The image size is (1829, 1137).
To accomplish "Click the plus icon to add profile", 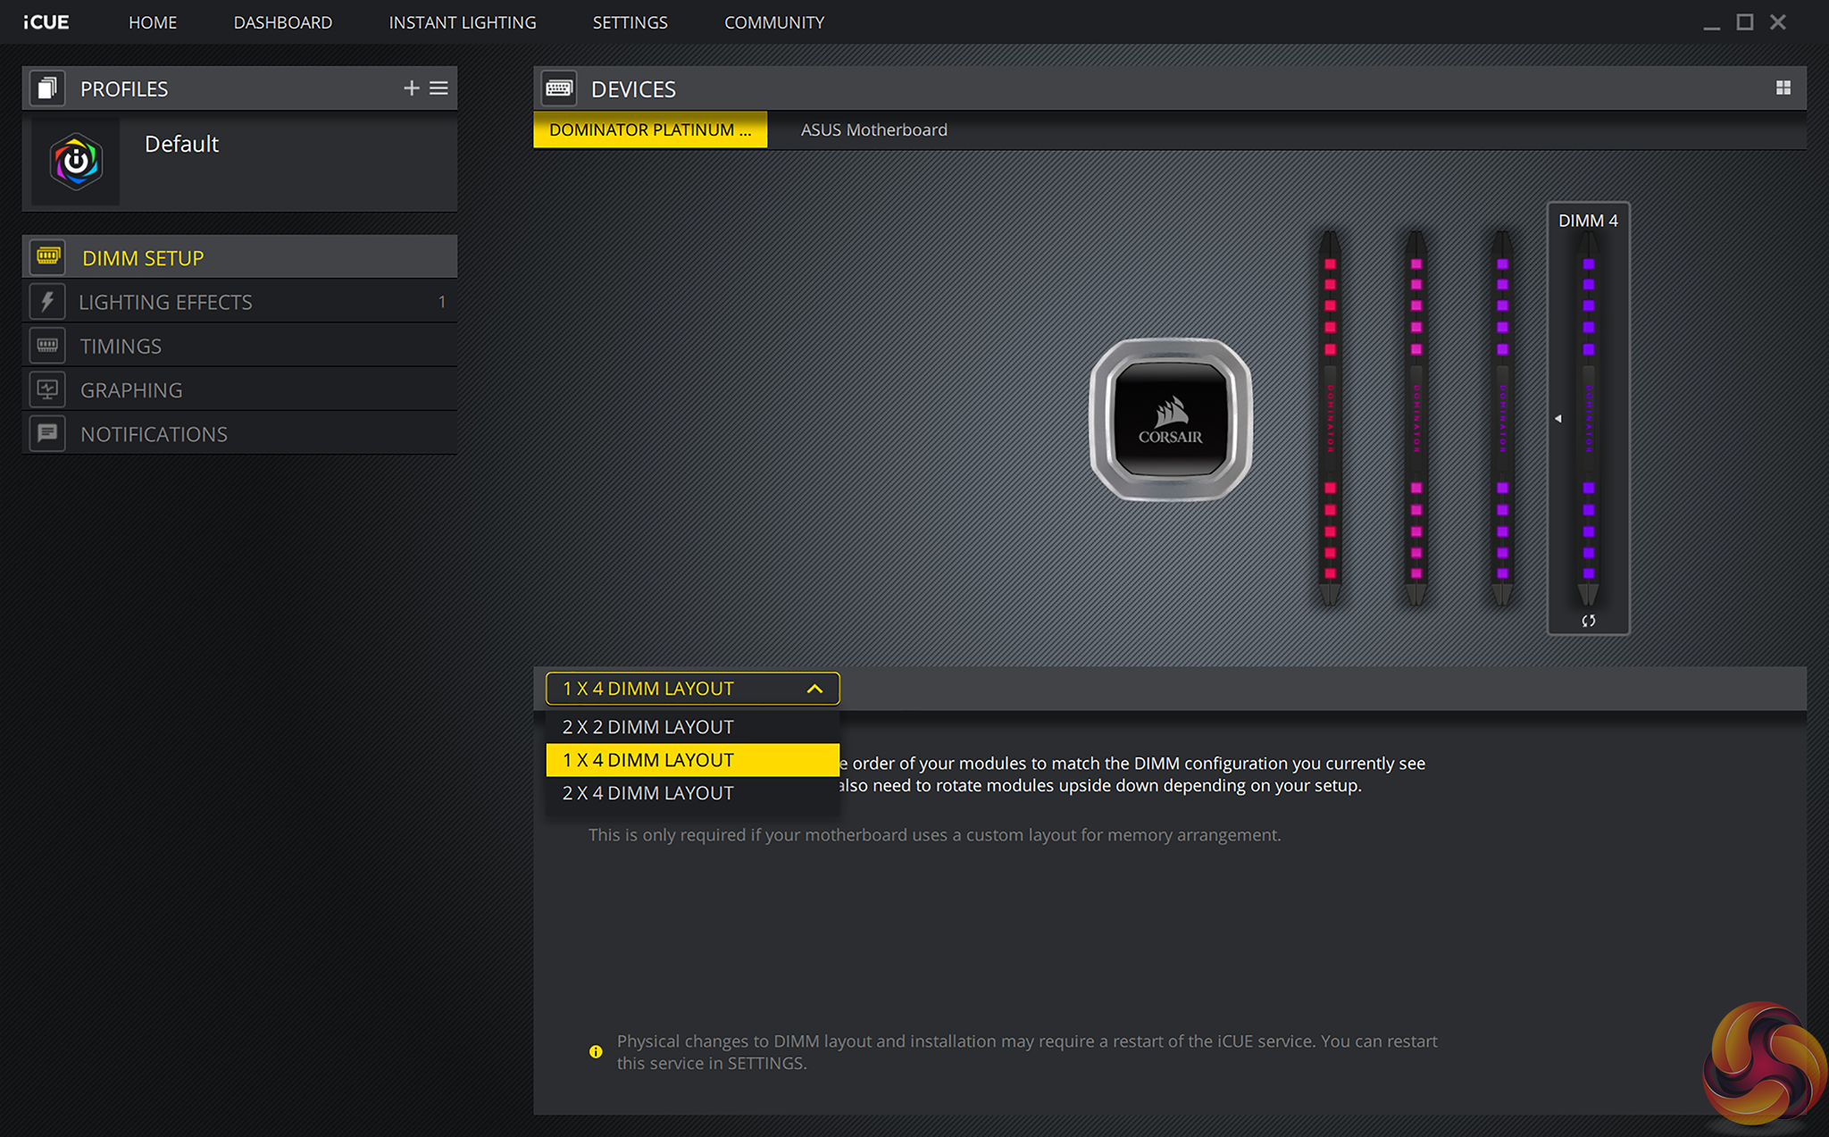I will pyautogui.click(x=411, y=88).
